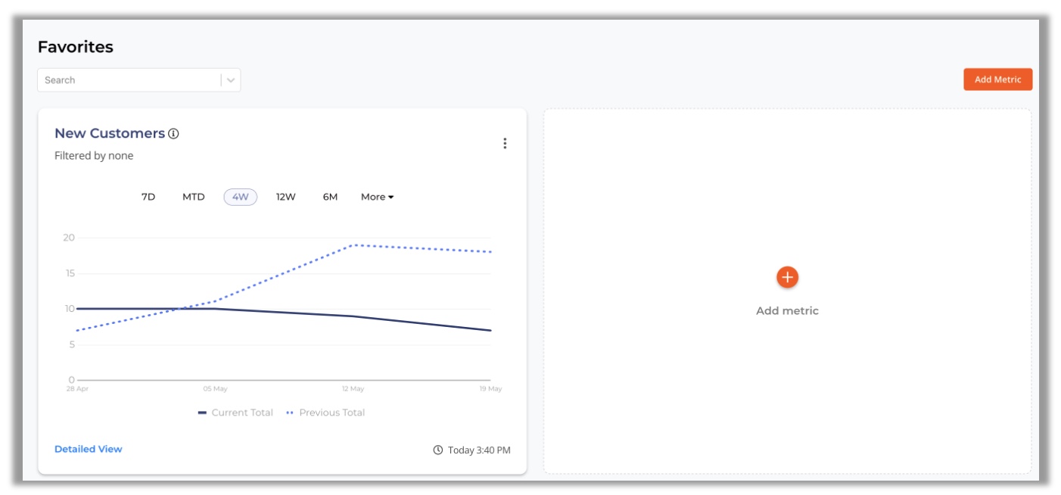Click the orange Add Metric button
Viewport: 1061px width, 495px height.
[x=997, y=79]
